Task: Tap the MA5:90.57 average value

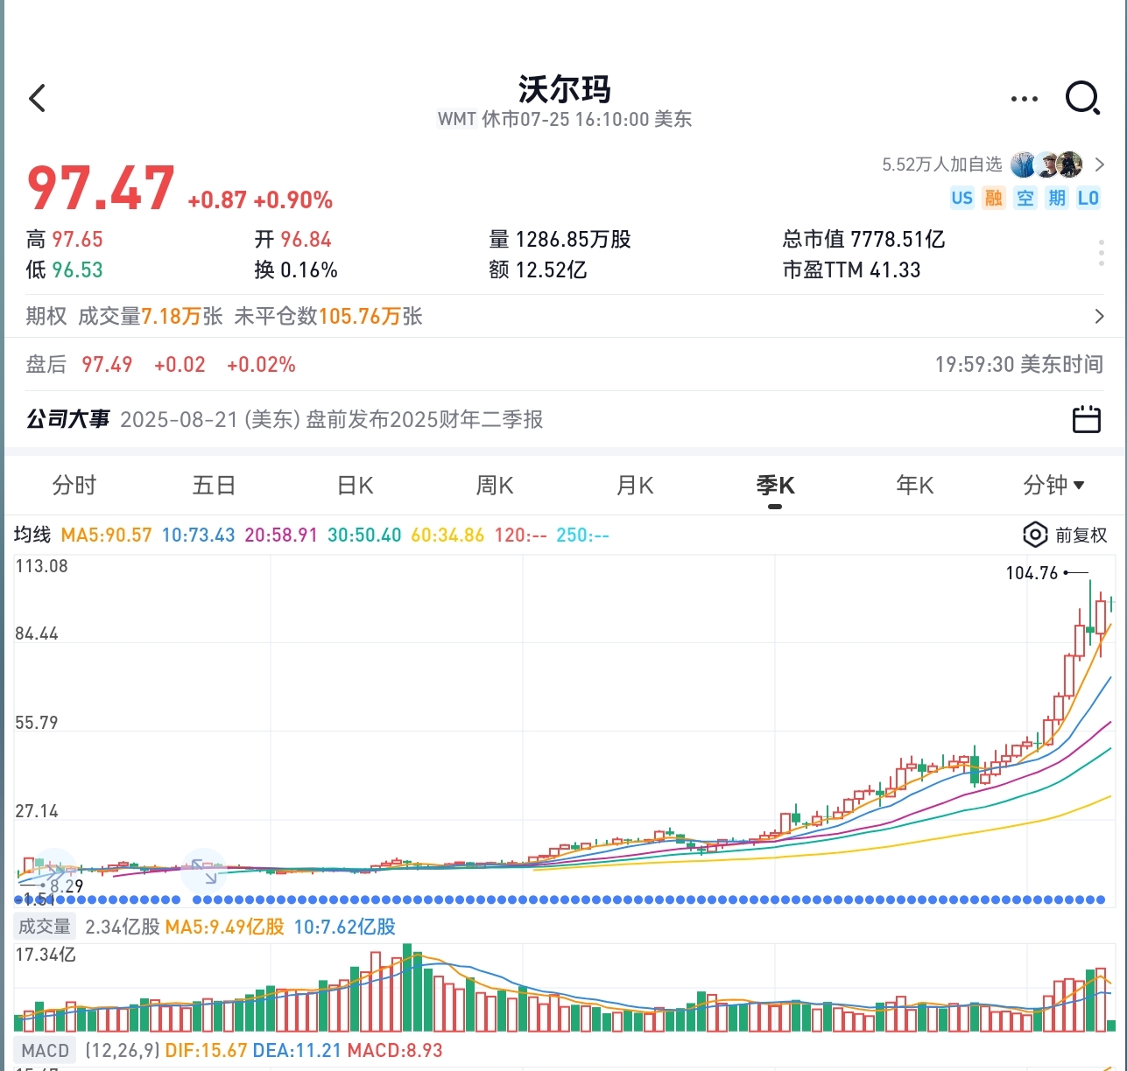Action: 107,535
